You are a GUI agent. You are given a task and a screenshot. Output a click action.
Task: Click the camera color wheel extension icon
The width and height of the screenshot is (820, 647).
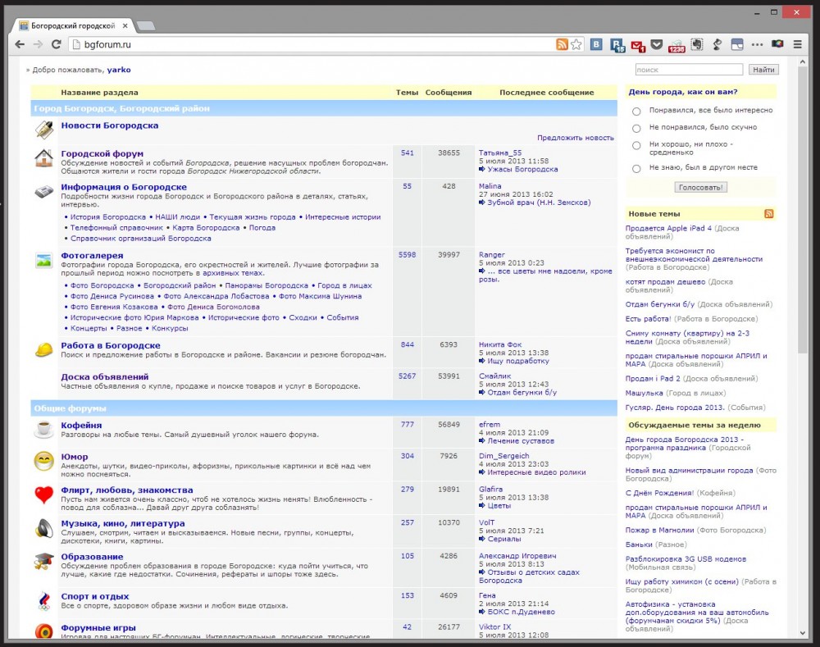(x=777, y=44)
